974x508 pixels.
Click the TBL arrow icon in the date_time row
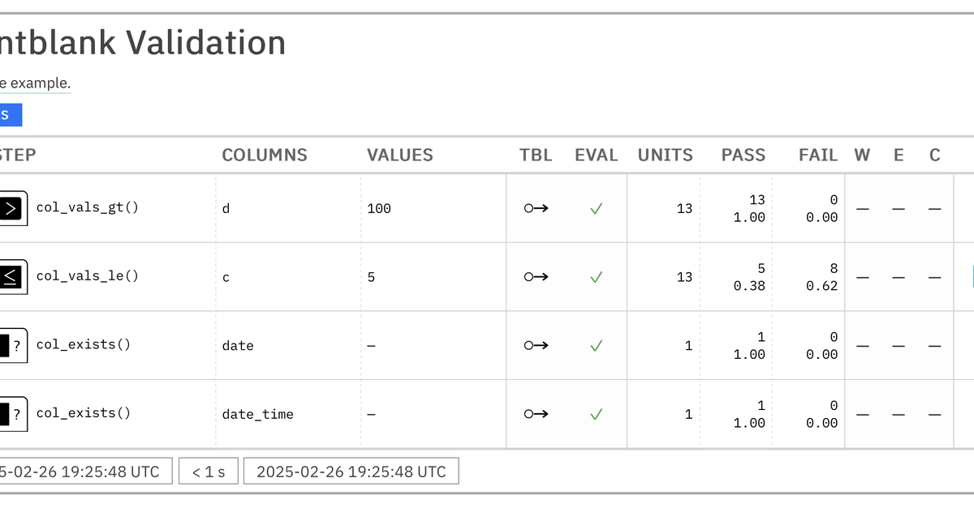536,414
